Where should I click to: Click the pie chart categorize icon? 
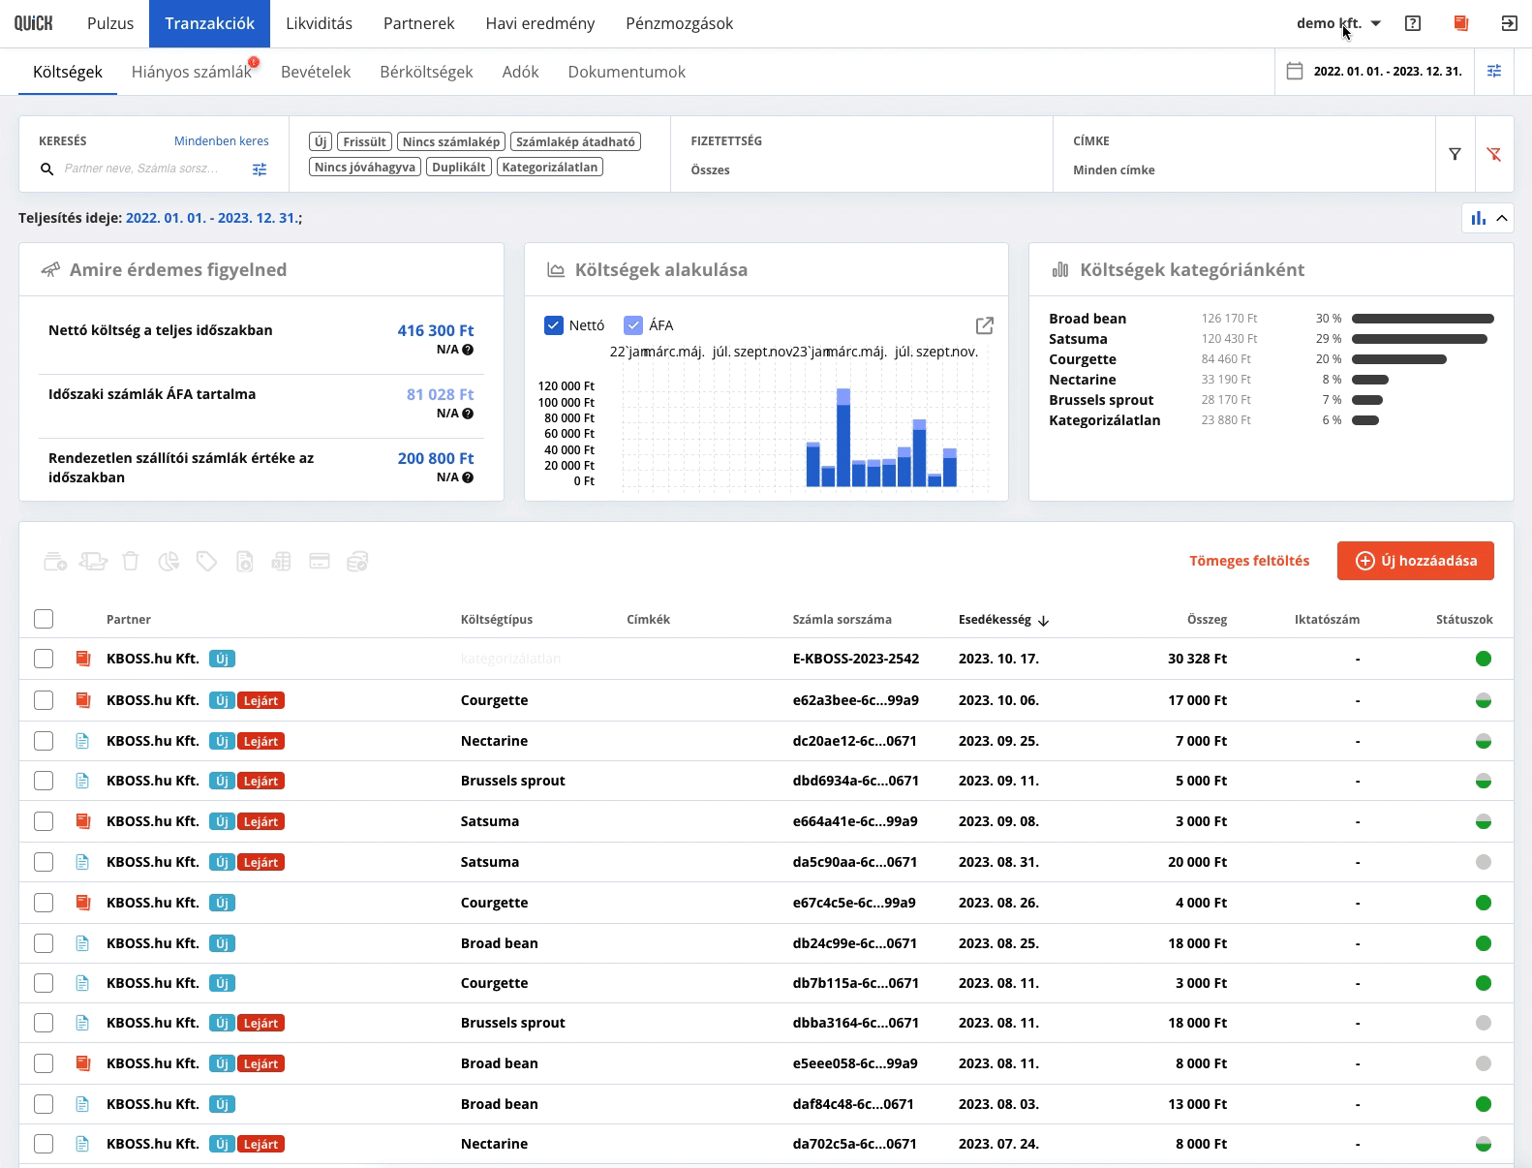[169, 561]
